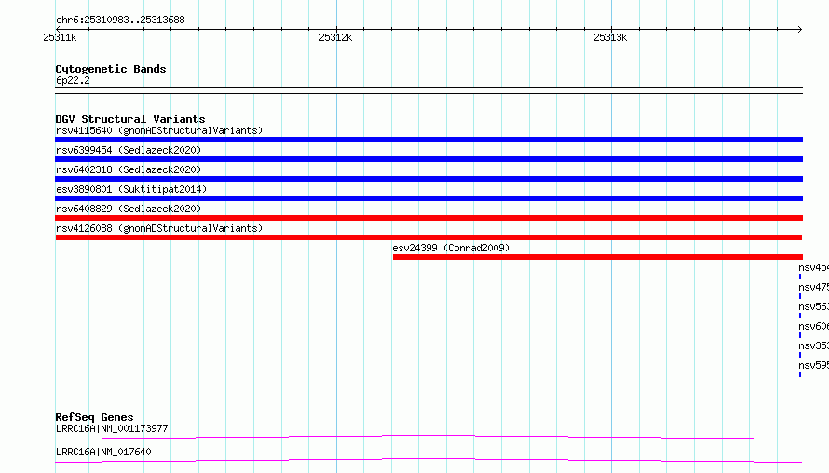Click the red bar for nsv4126088

(428, 237)
